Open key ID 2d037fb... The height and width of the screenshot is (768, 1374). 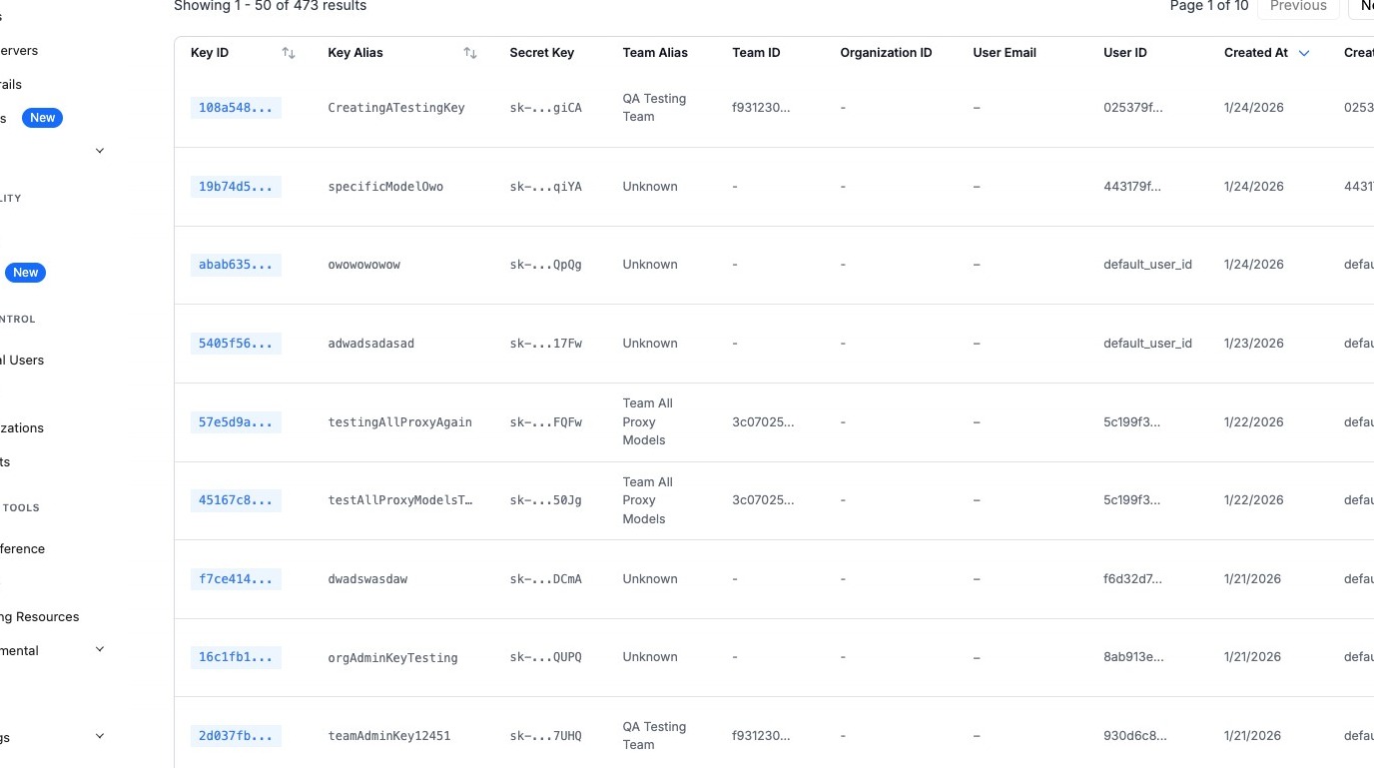coord(235,736)
